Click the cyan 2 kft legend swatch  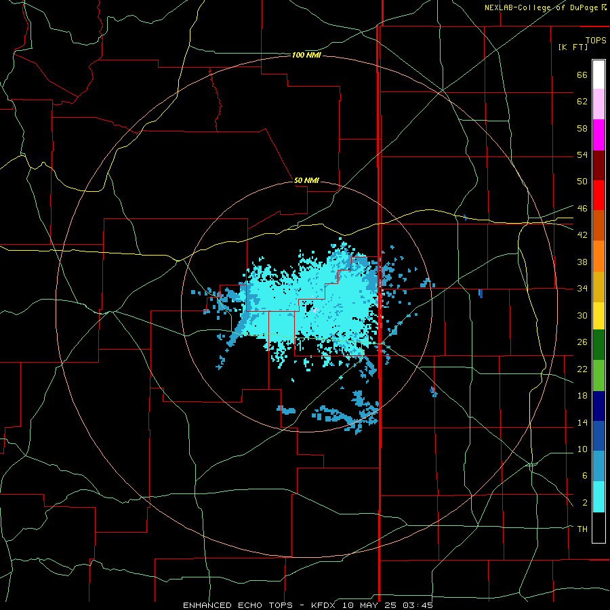click(x=598, y=497)
